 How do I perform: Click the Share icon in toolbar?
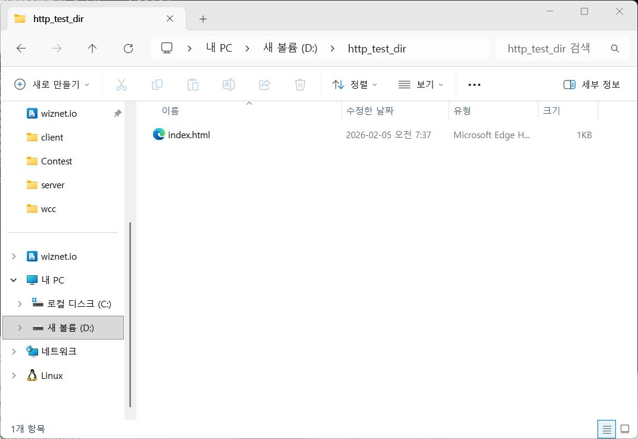264,85
